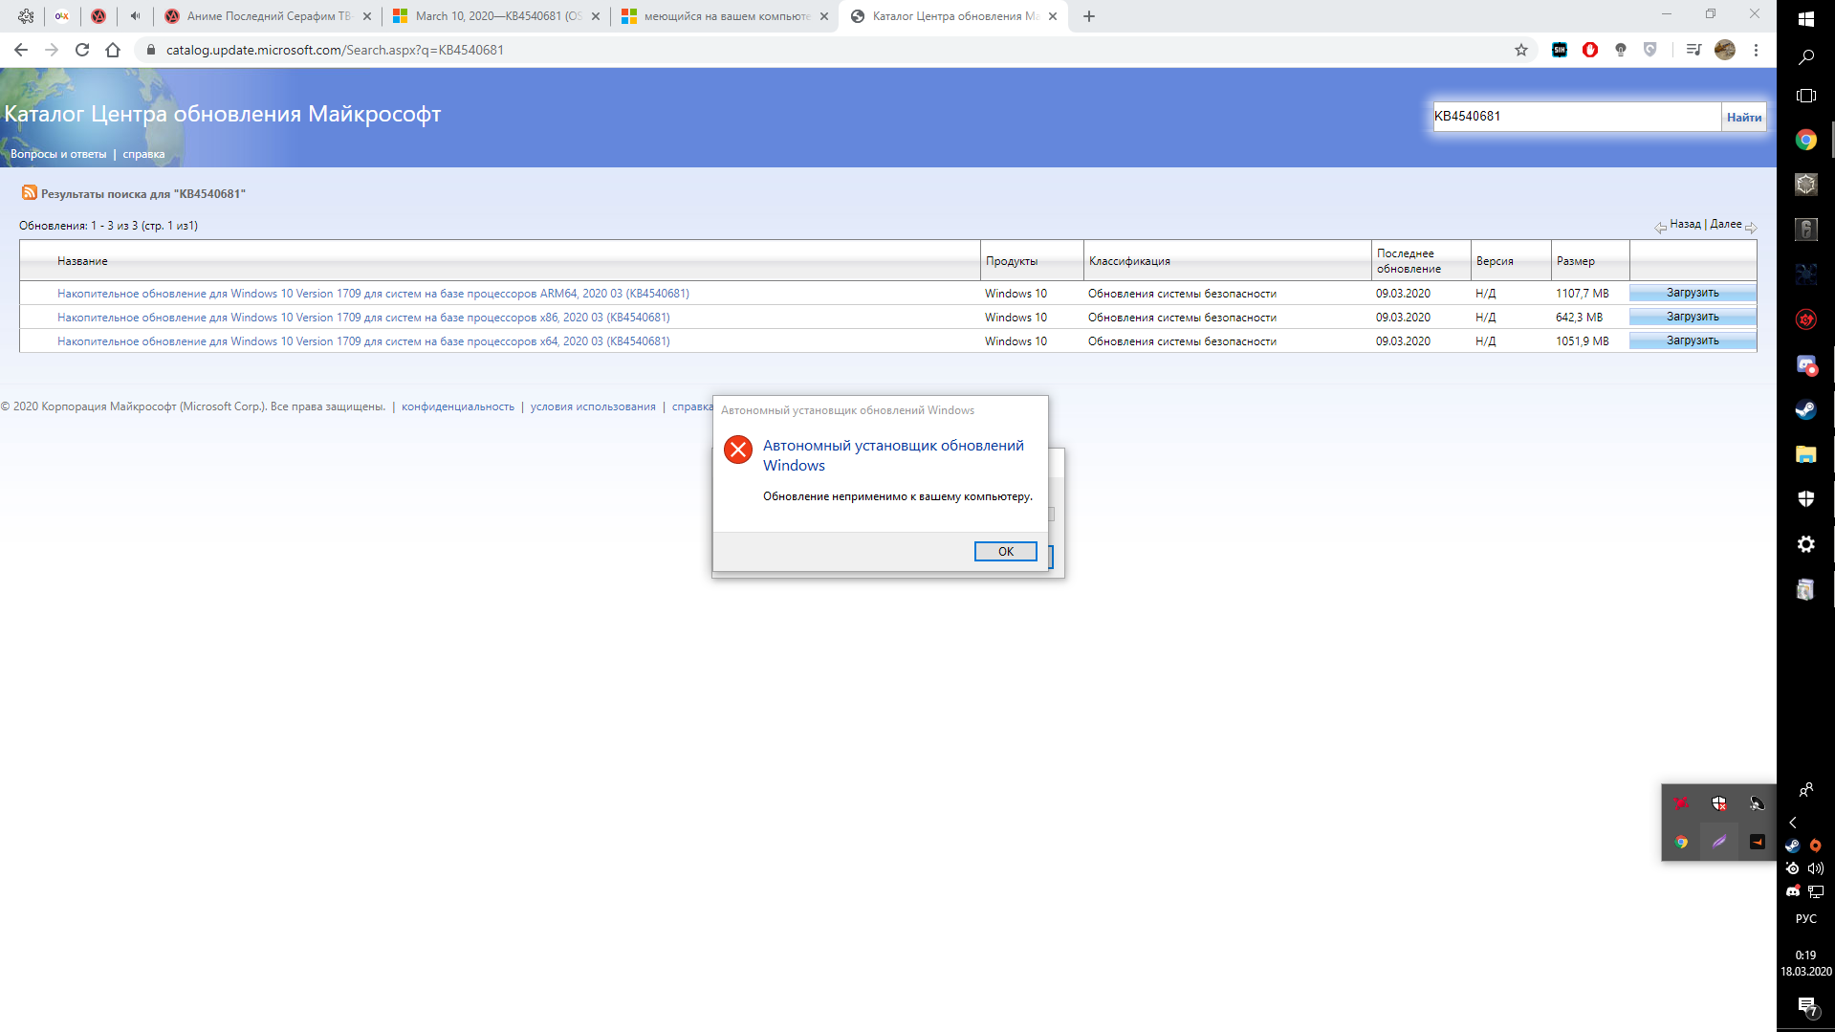Image resolution: width=1835 pixels, height=1032 pixels.
Task: Open the Вопросы и ответы link
Action: point(58,154)
